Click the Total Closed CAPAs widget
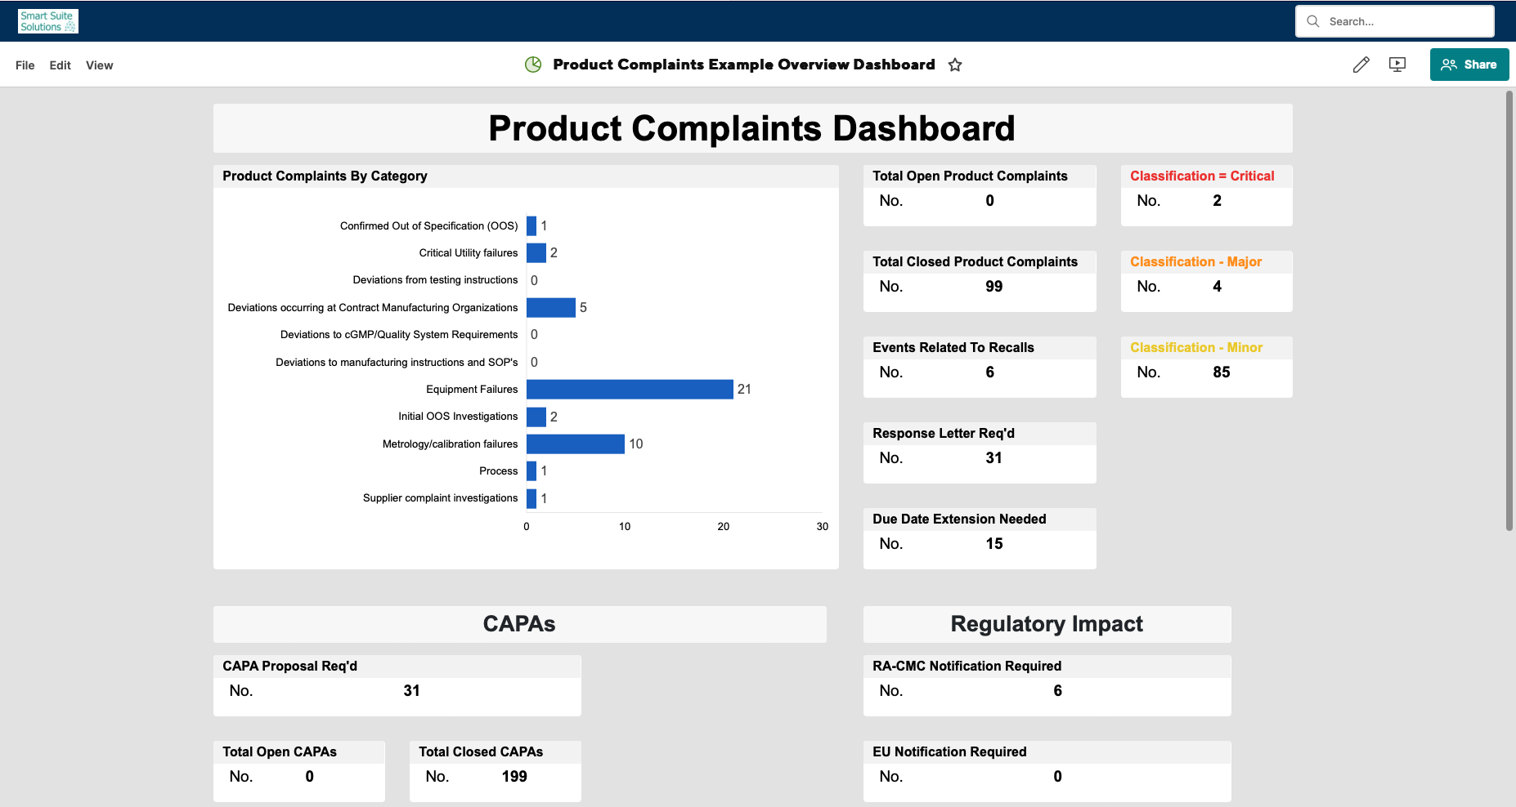 point(495,771)
